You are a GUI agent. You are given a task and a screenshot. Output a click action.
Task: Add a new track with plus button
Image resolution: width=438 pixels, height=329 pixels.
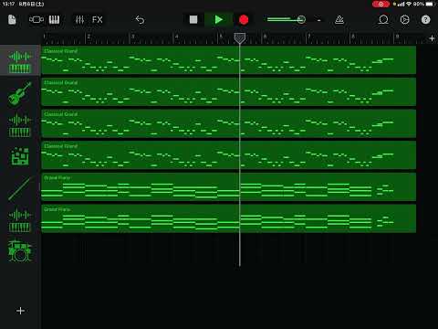click(20, 311)
